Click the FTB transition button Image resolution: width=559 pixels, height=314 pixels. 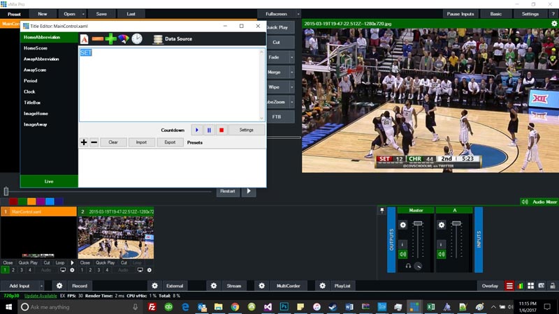(x=277, y=117)
